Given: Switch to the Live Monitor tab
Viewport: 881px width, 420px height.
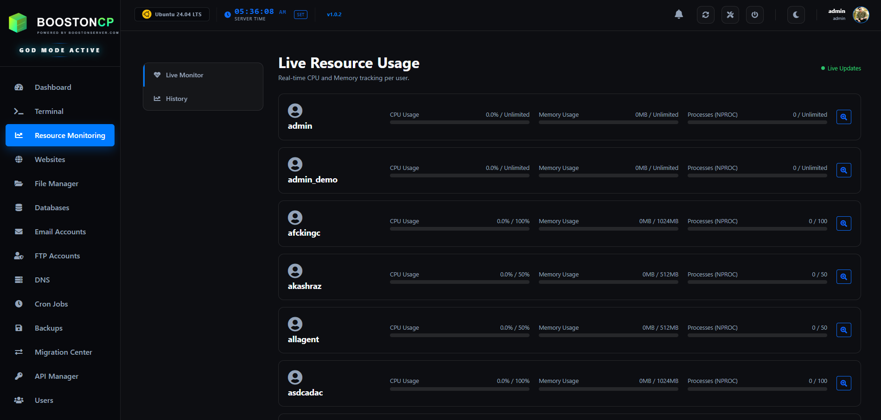Looking at the screenshot, I should click(x=184, y=75).
